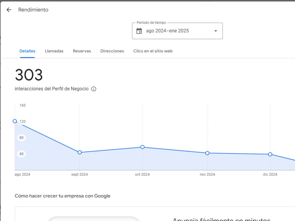Click the 'oct 2024' axis label
295x221 pixels.
[x=142, y=174]
